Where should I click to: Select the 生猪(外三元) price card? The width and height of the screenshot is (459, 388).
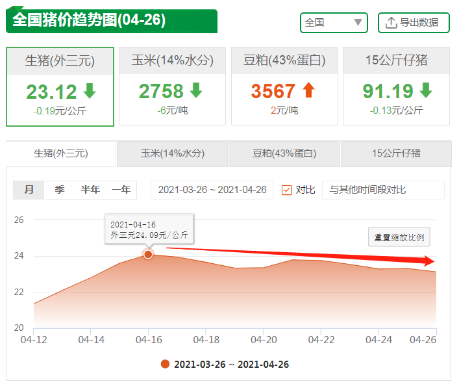click(x=60, y=86)
